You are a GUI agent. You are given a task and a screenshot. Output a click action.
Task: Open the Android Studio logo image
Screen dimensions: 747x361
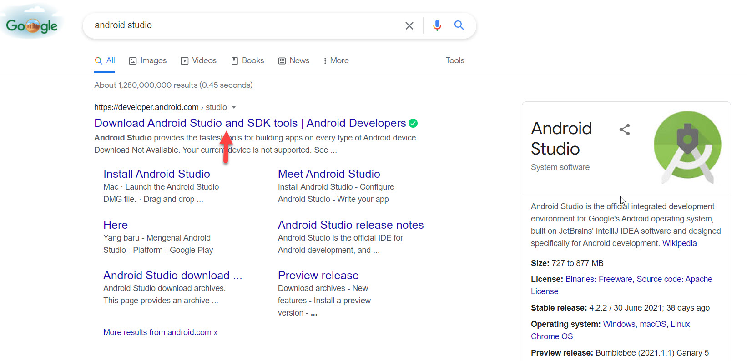pos(687,147)
